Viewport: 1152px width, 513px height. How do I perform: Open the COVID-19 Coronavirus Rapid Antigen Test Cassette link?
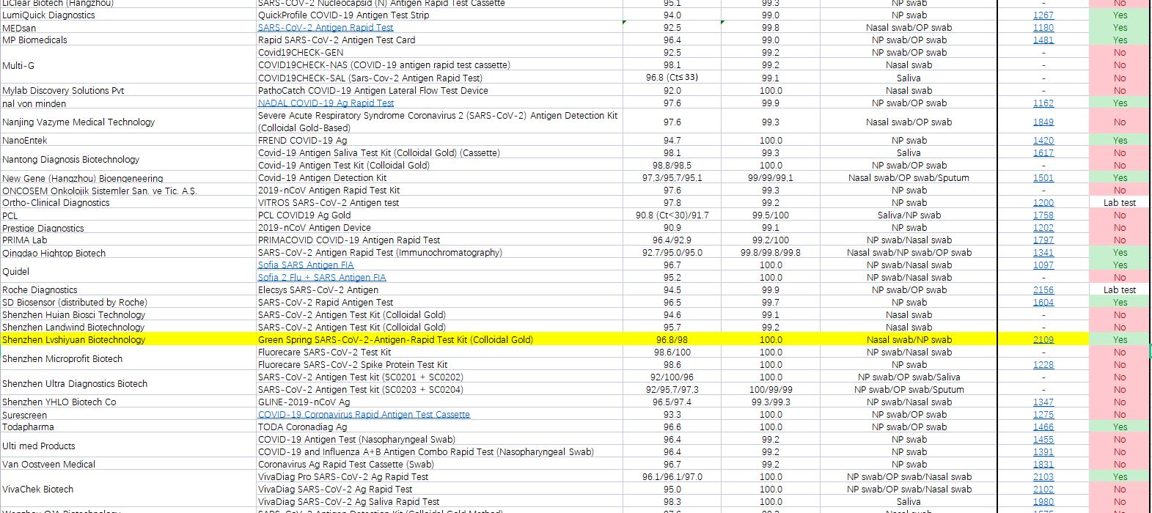(364, 415)
